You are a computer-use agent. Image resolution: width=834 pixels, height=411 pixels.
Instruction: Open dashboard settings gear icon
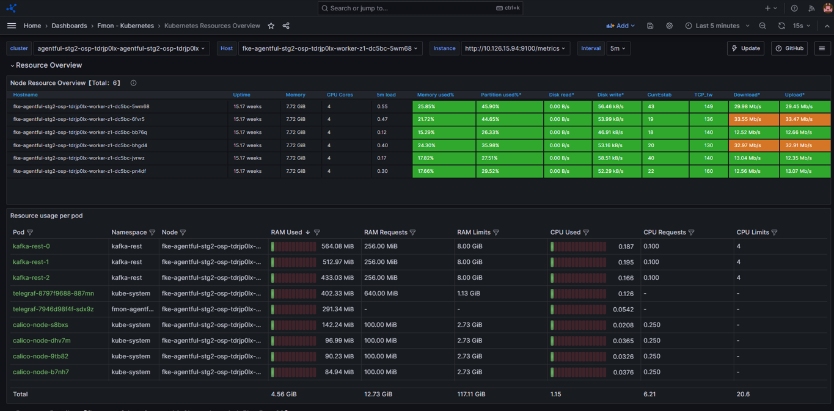(x=670, y=26)
